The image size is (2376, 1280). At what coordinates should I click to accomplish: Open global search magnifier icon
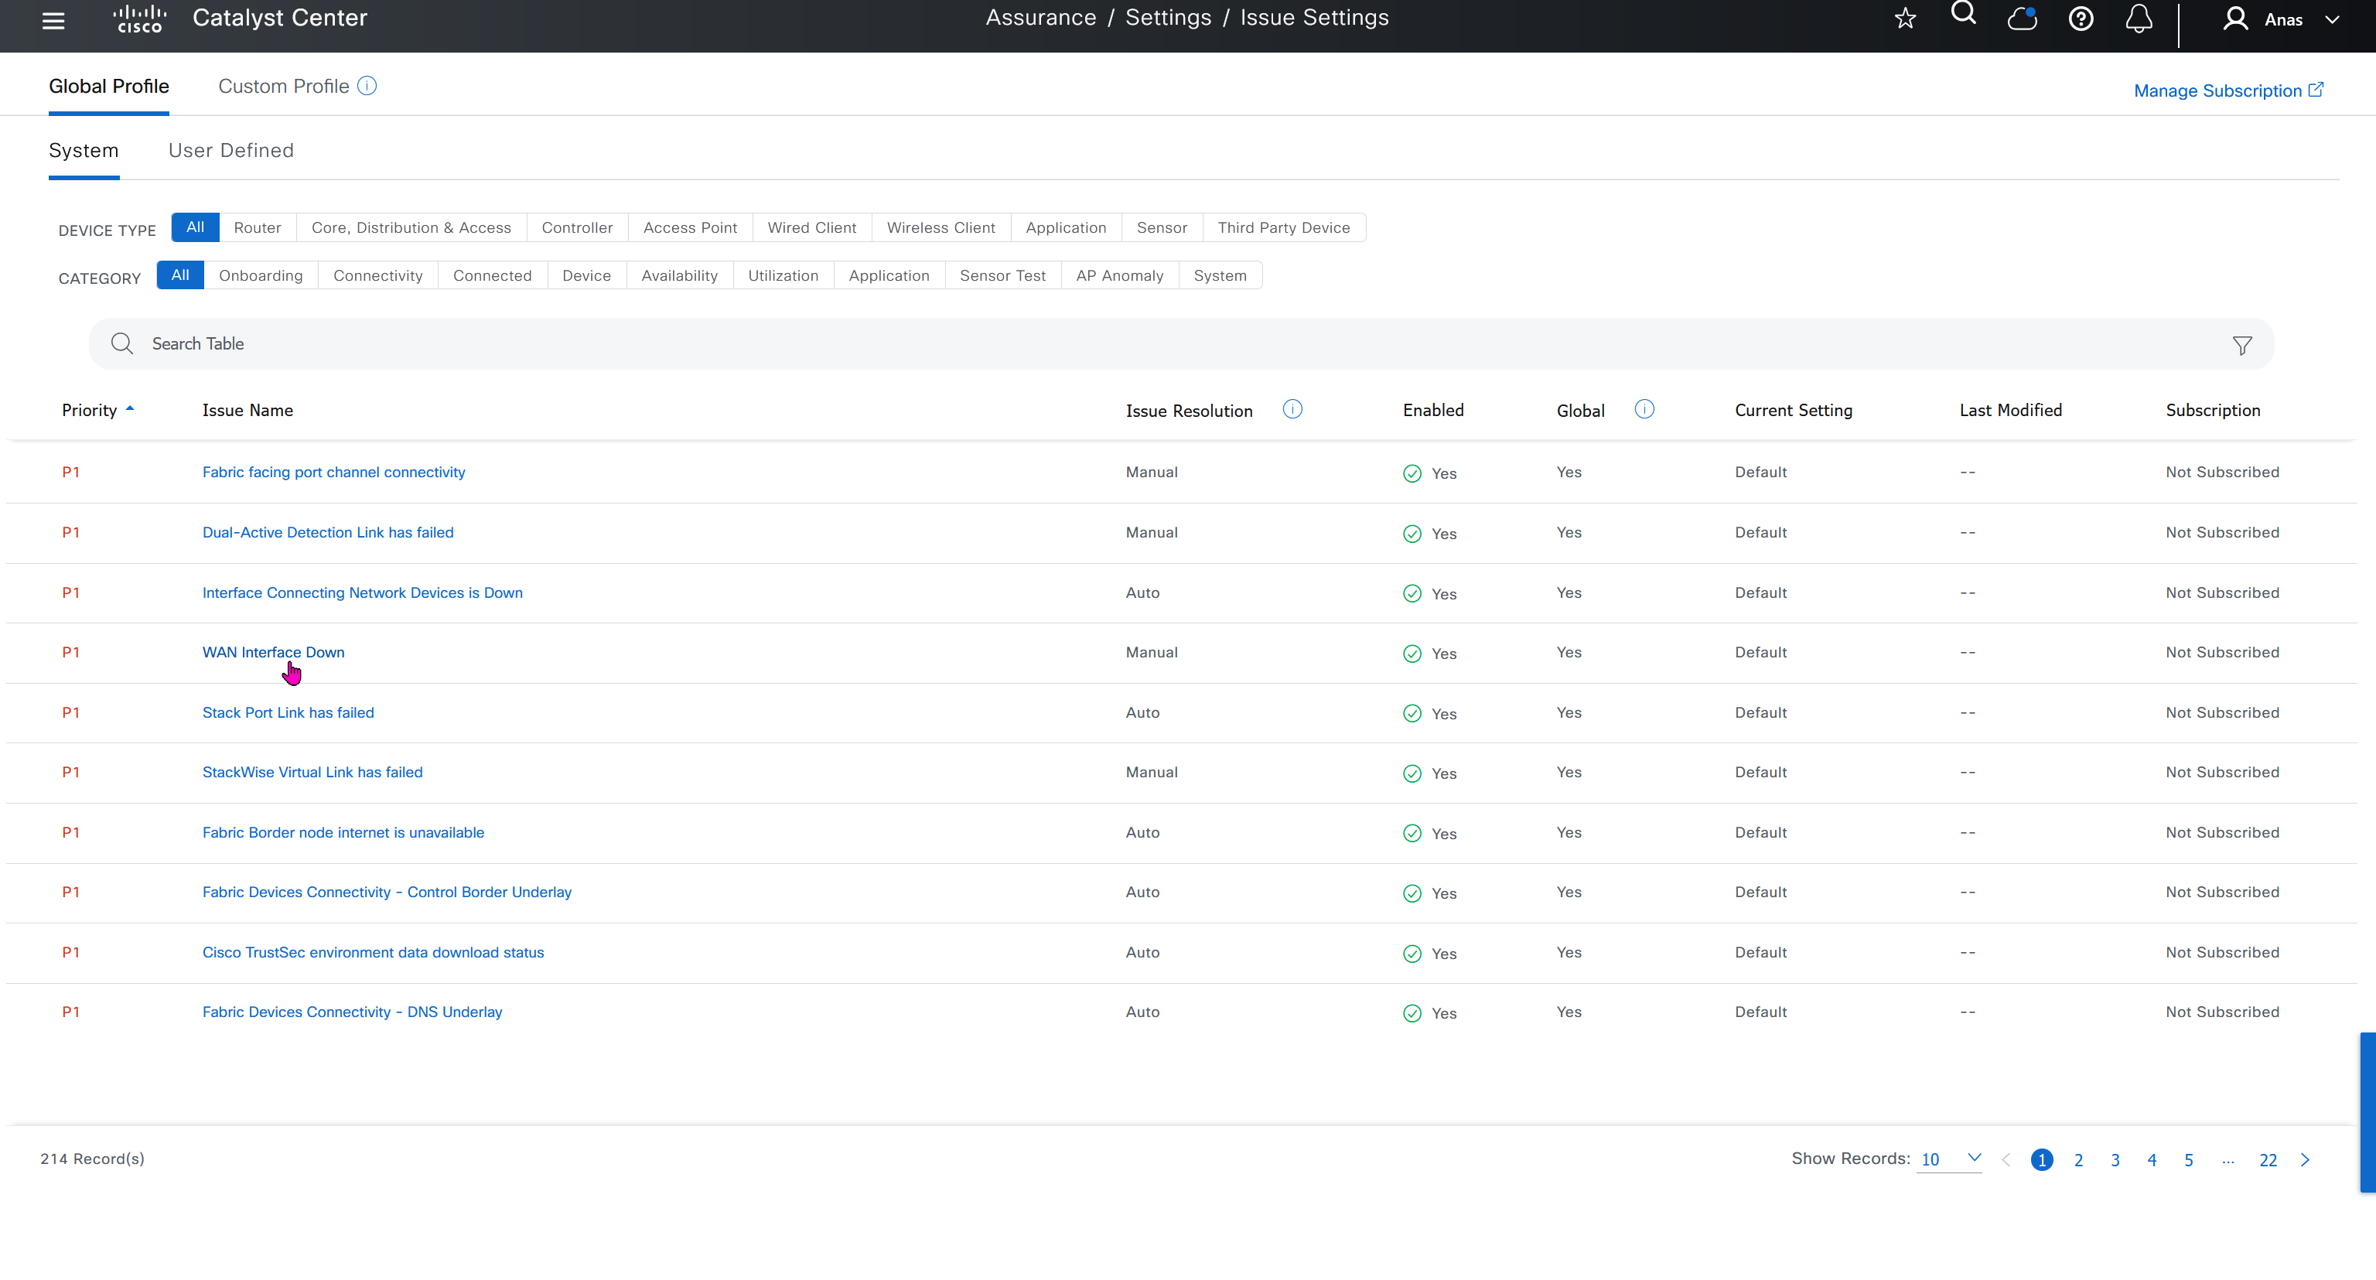tap(1963, 14)
